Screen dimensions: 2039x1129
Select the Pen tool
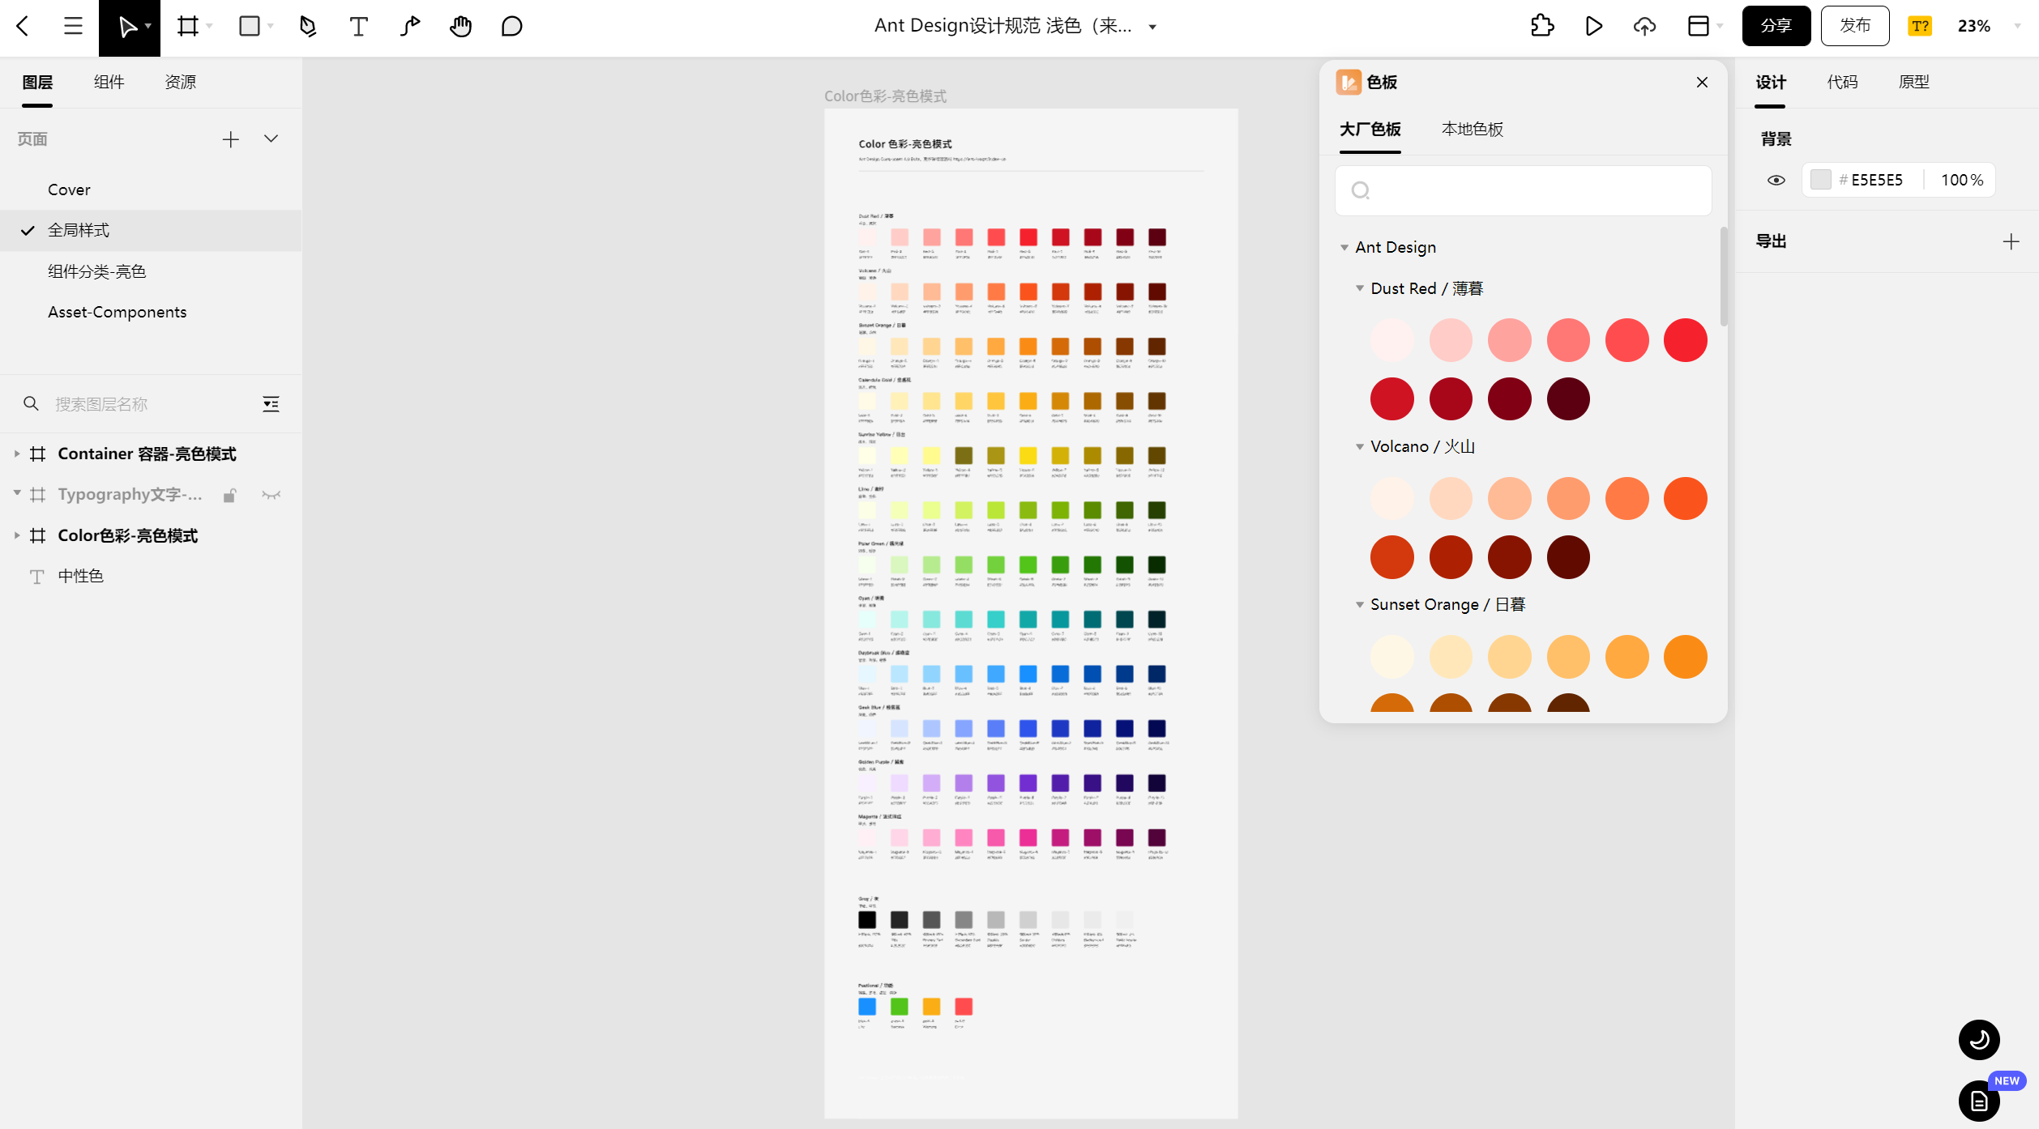[307, 27]
